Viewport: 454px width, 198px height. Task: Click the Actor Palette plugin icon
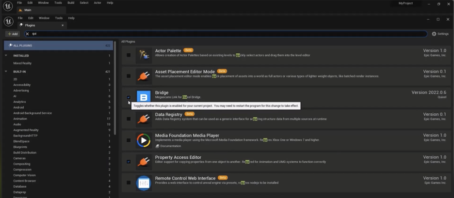click(x=144, y=55)
